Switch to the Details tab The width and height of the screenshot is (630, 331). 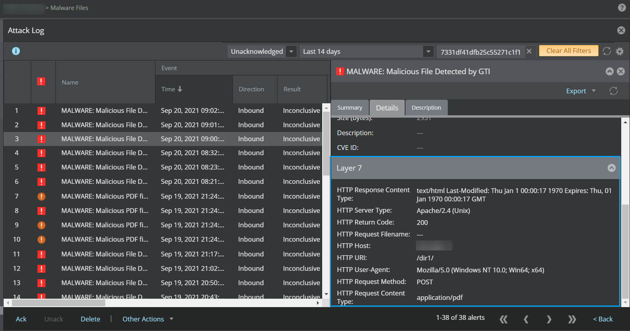coord(387,108)
